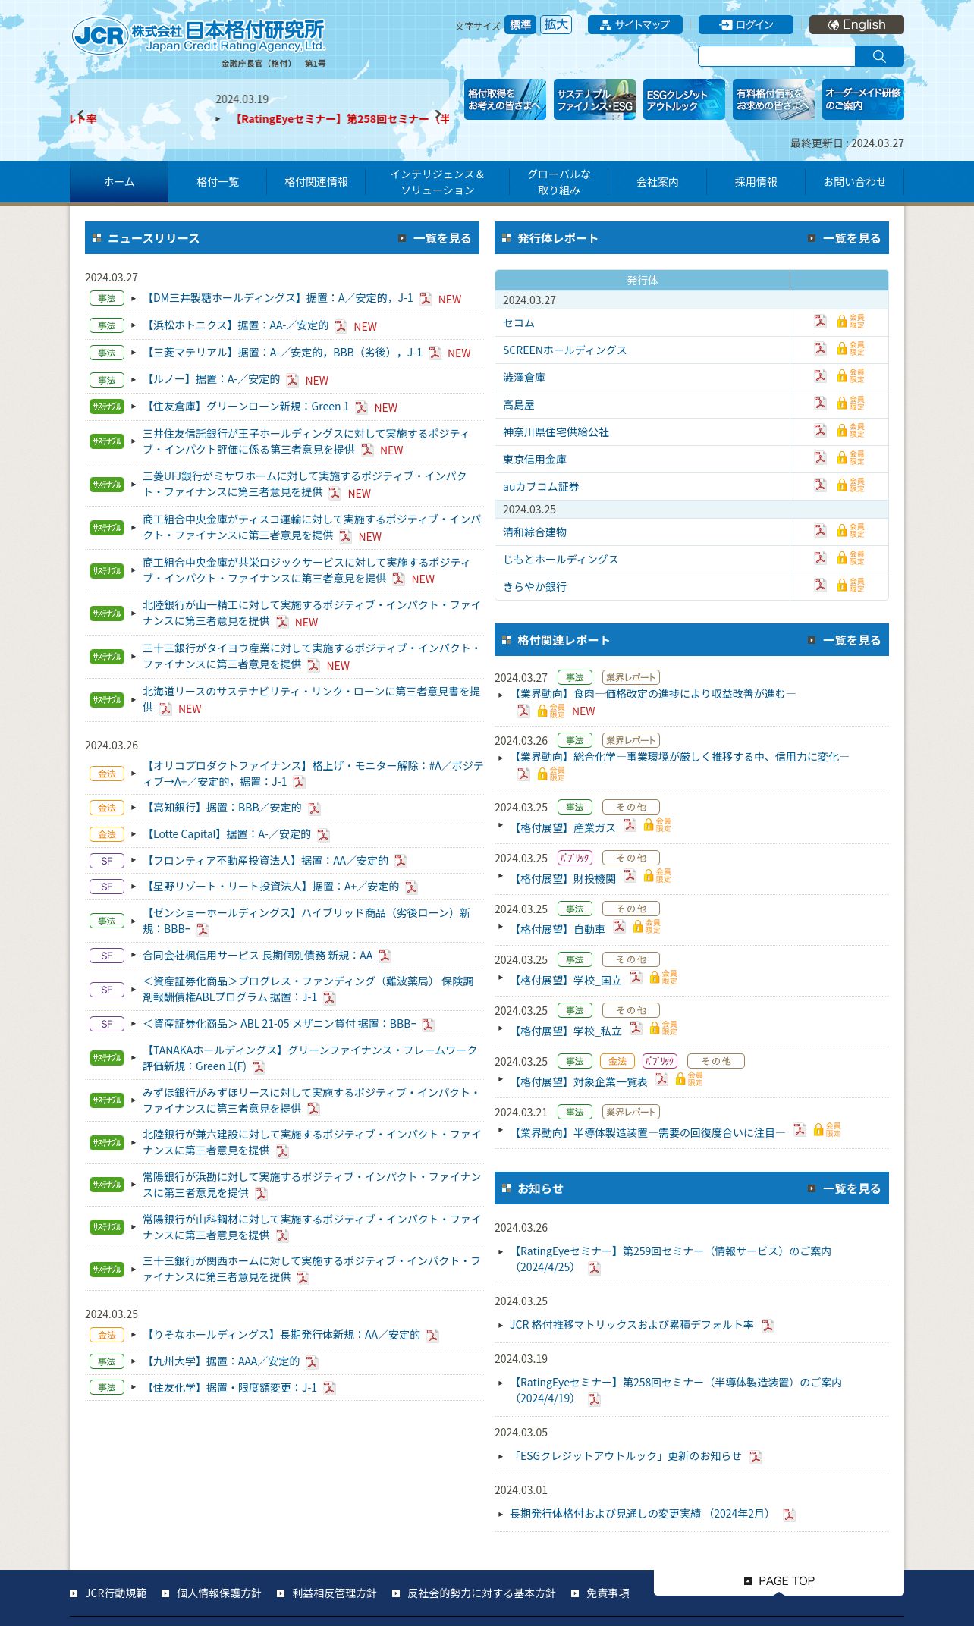
Task: Click PAGE TOP button
Action: coord(779,1581)
